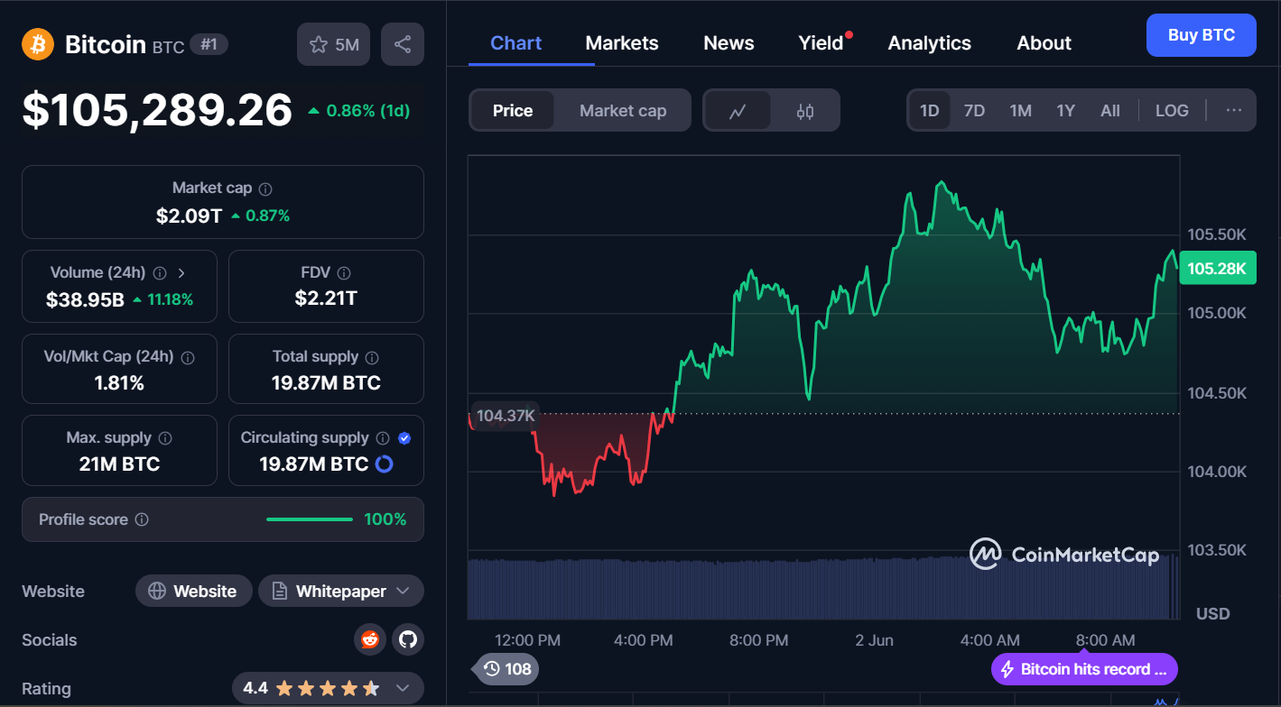Expand the Volume (24h) arrow chevron
Image resolution: width=1281 pixels, height=707 pixels.
point(181,273)
